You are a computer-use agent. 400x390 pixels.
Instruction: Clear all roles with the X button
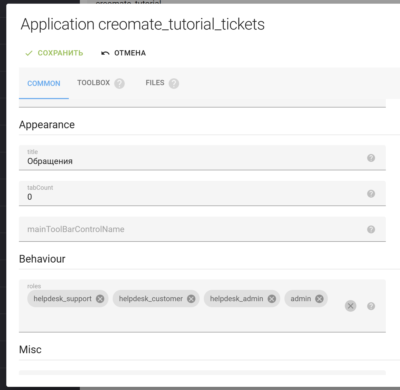pyautogui.click(x=350, y=306)
